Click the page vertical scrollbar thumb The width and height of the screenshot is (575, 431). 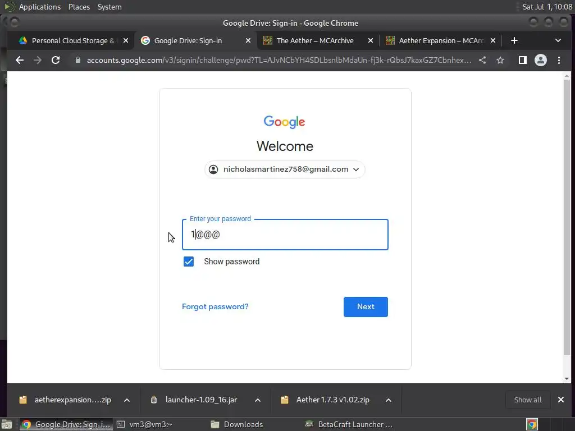click(567, 216)
